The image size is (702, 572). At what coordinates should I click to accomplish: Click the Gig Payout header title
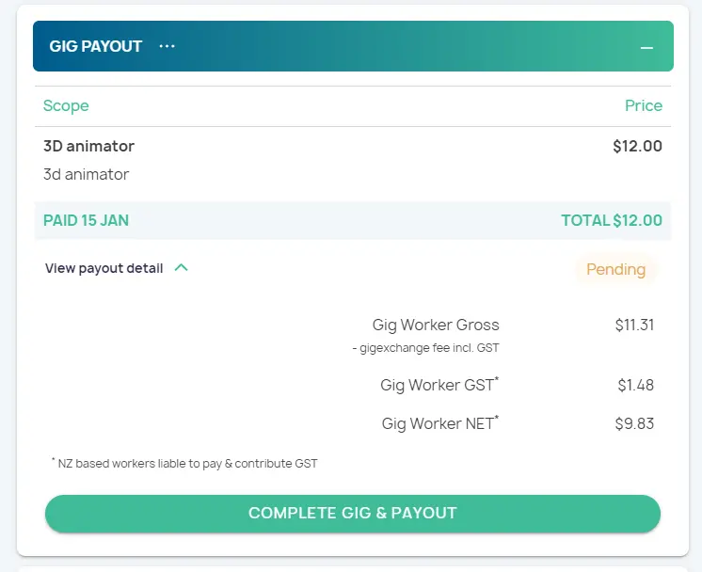[x=95, y=46]
